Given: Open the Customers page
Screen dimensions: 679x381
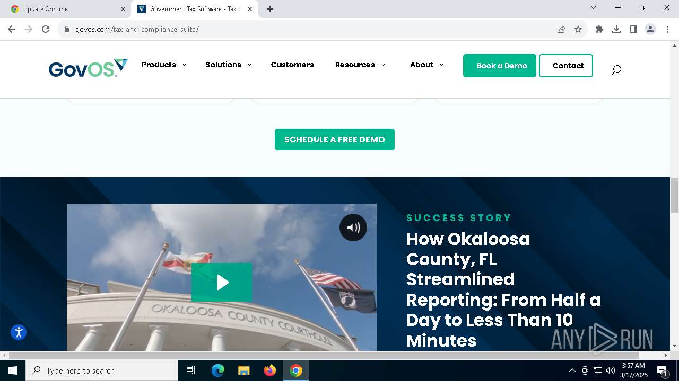Looking at the screenshot, I should point(292,65).
